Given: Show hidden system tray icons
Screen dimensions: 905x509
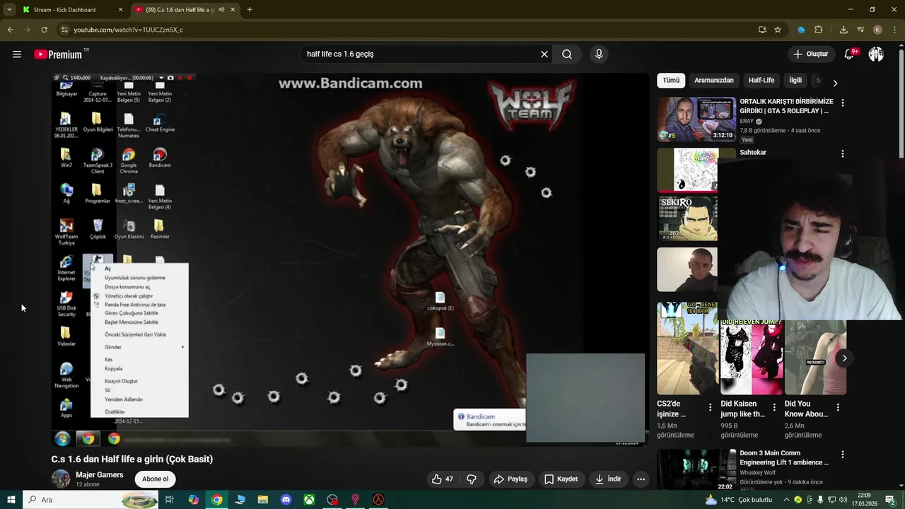Looking at the screenshot, I should pos(786,500).
